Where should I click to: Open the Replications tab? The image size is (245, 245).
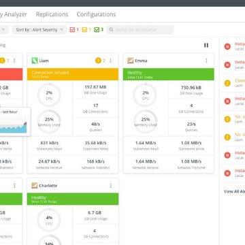pos(52,14)
